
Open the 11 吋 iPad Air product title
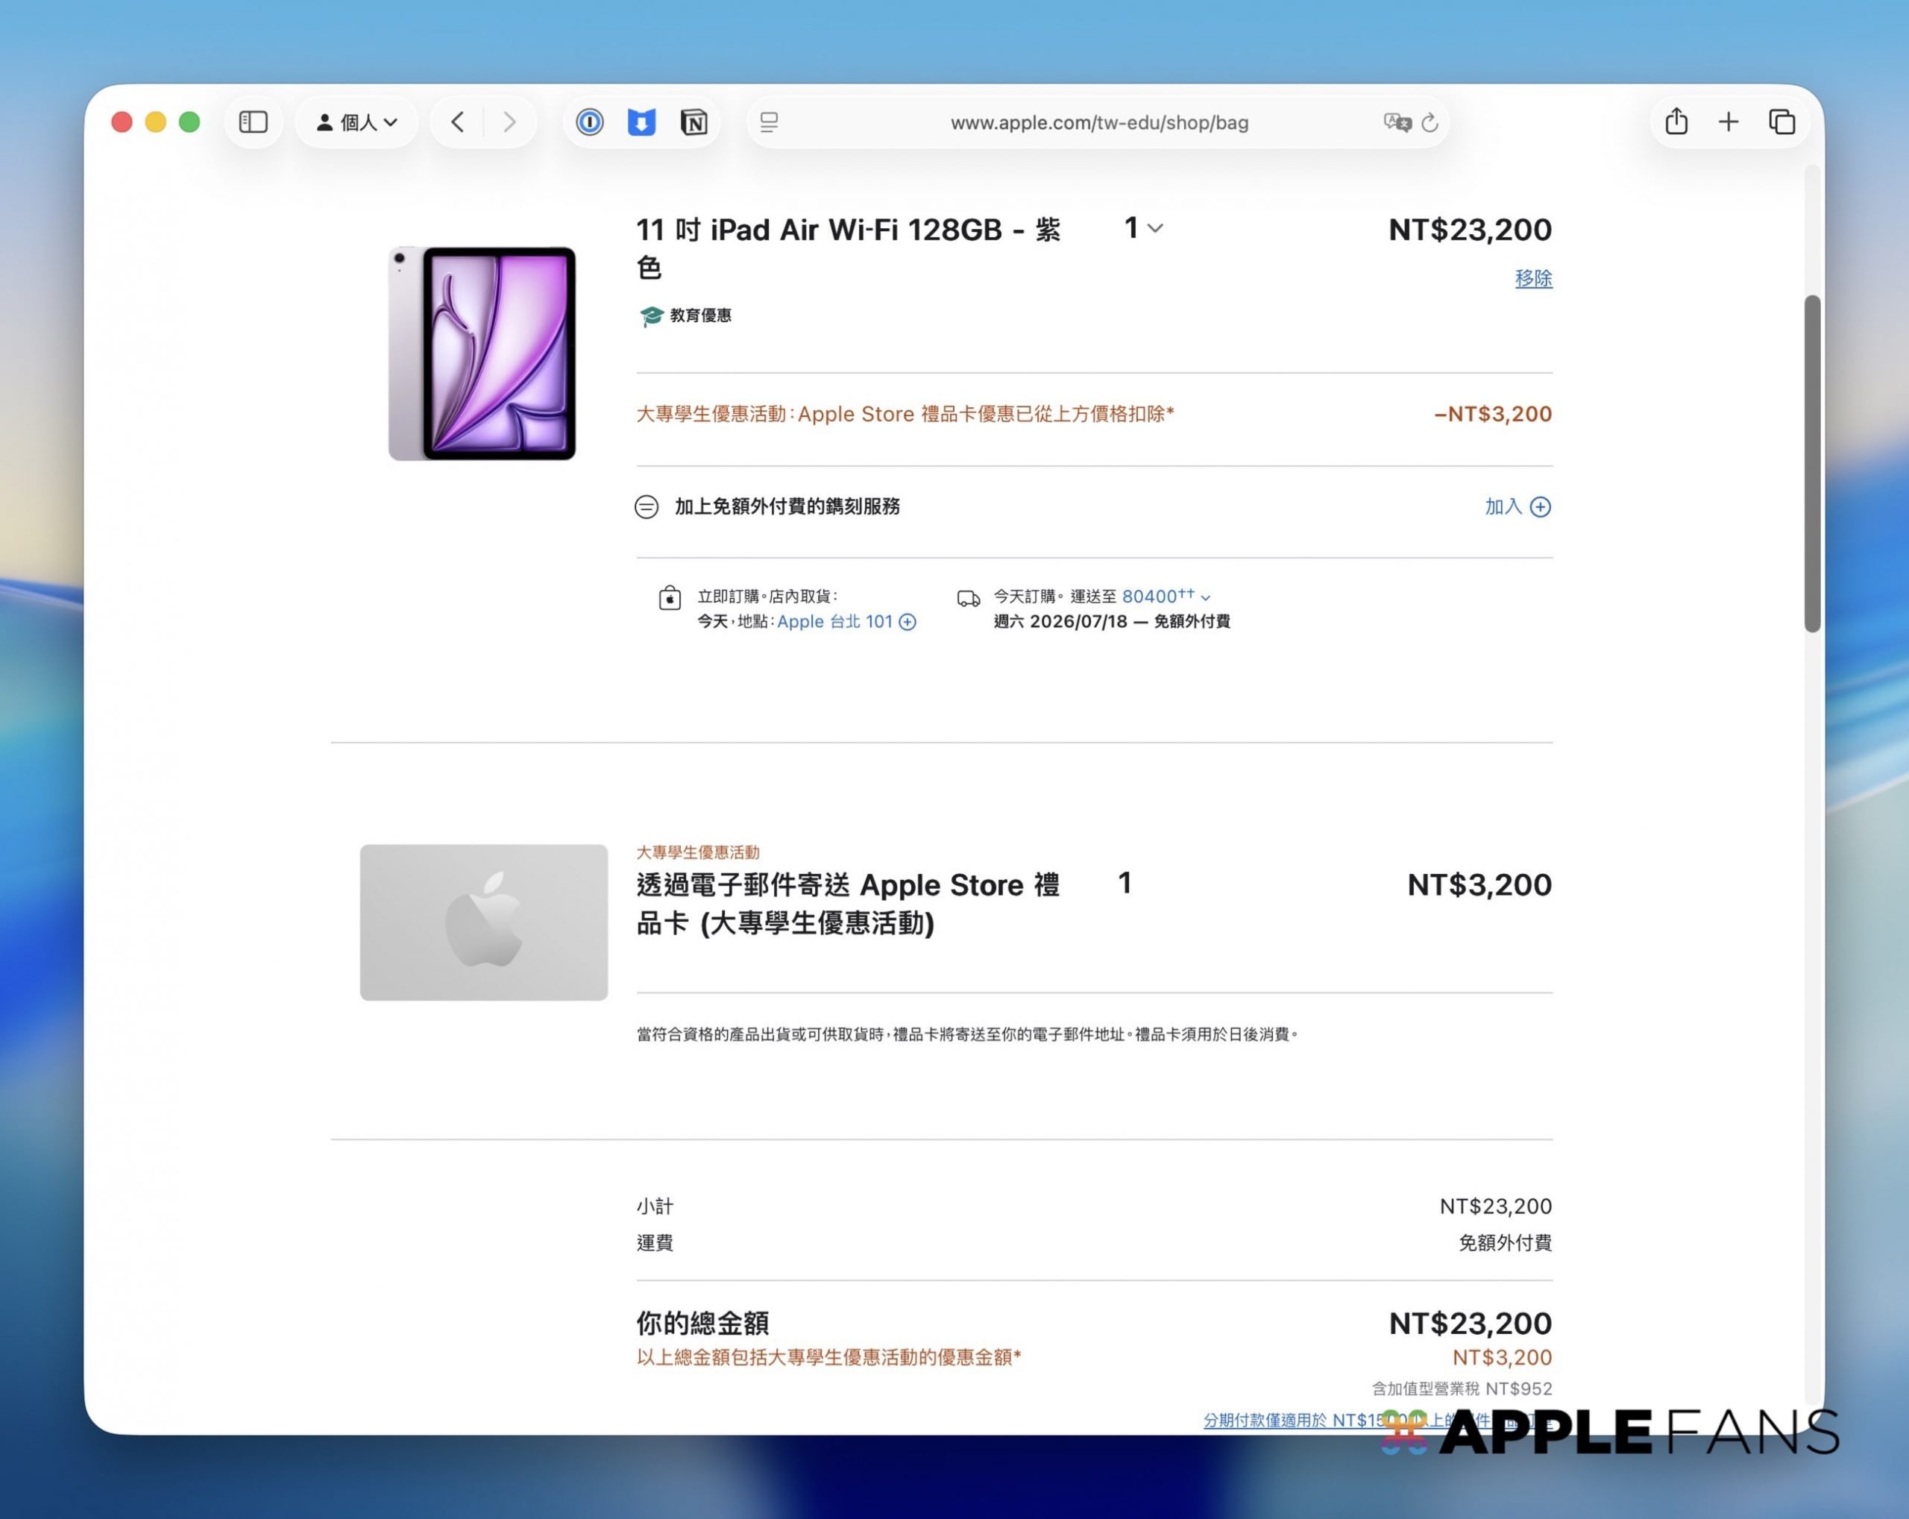pyautogui.click(x=849, y=248)
